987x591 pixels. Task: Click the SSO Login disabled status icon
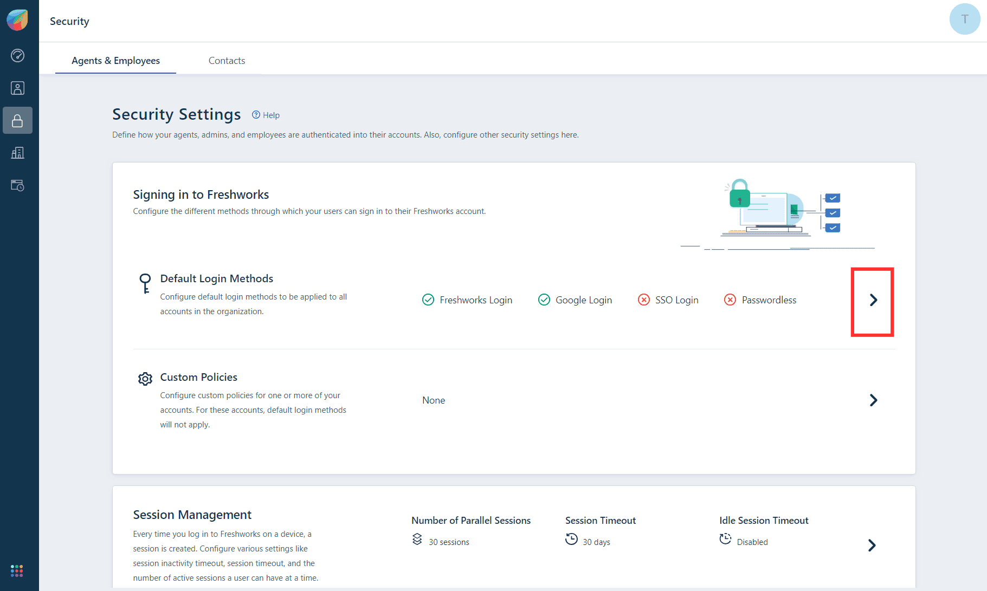[643, 300]
